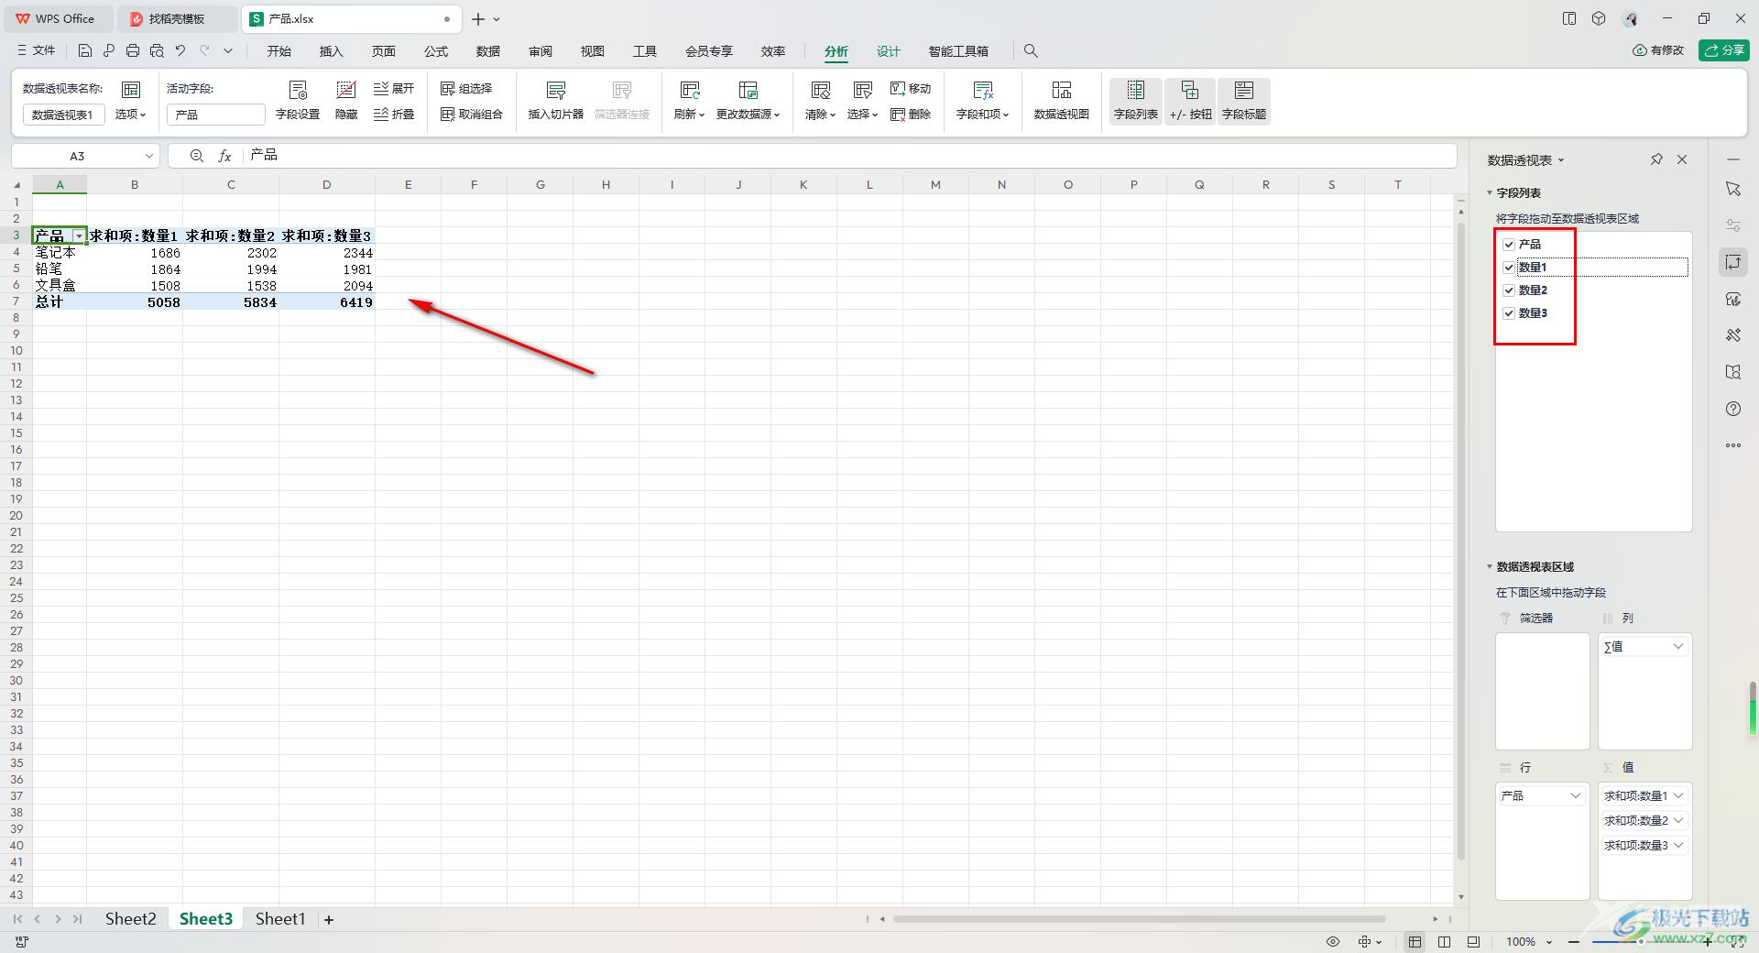
Task: Open the 数据 ribbon tab
Action: click(488, 51)
